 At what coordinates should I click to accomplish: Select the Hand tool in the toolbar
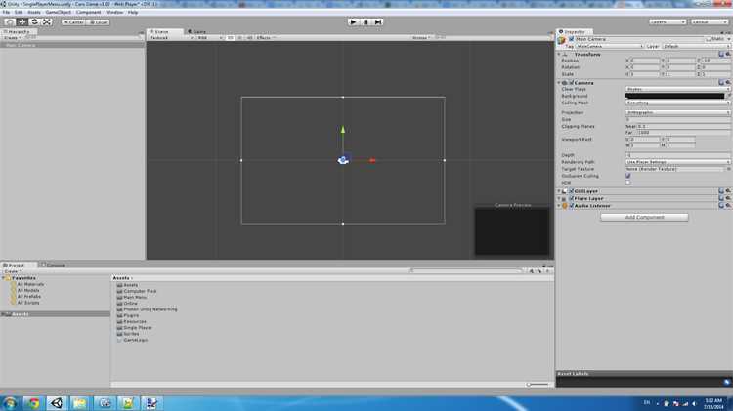(10, 21)
